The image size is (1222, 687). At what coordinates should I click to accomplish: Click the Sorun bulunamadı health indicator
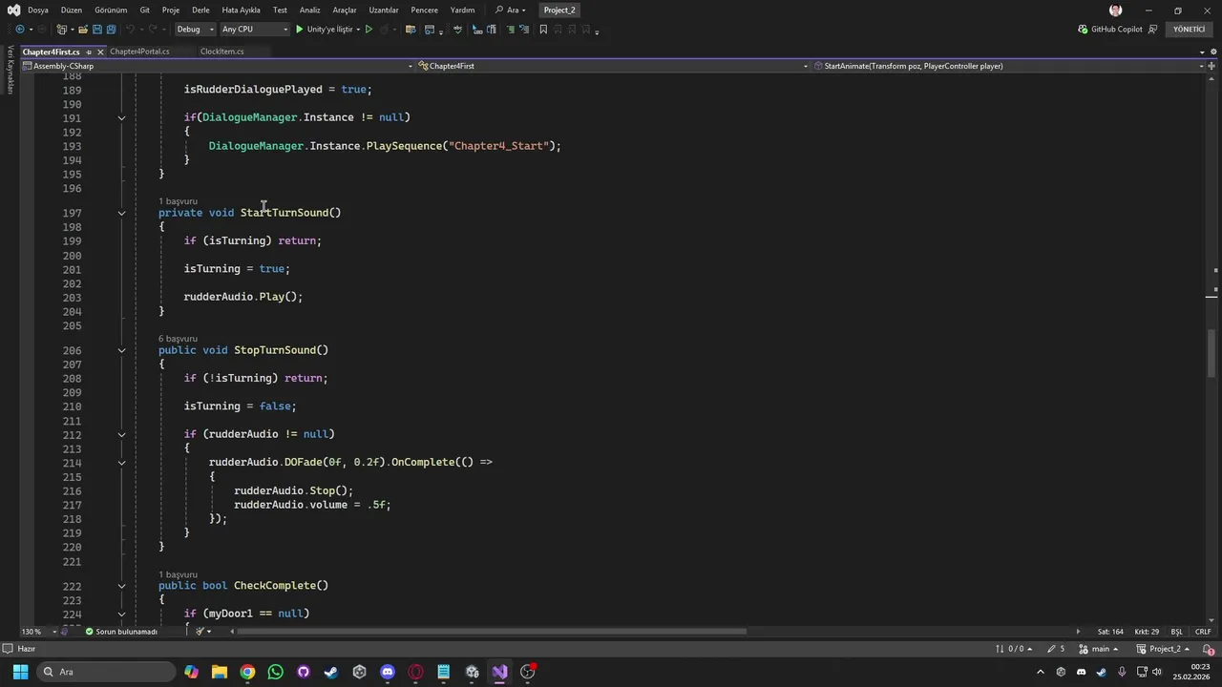point(120,632)
